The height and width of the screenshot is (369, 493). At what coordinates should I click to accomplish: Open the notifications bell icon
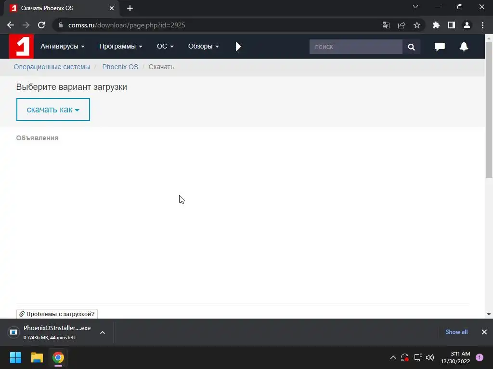click(x=464, y=47)
